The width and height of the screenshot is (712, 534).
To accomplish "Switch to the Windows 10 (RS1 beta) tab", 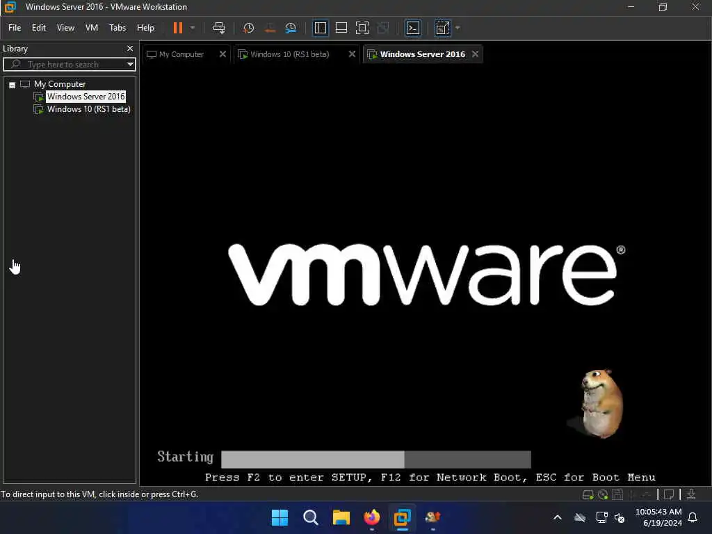I will 289,54.
